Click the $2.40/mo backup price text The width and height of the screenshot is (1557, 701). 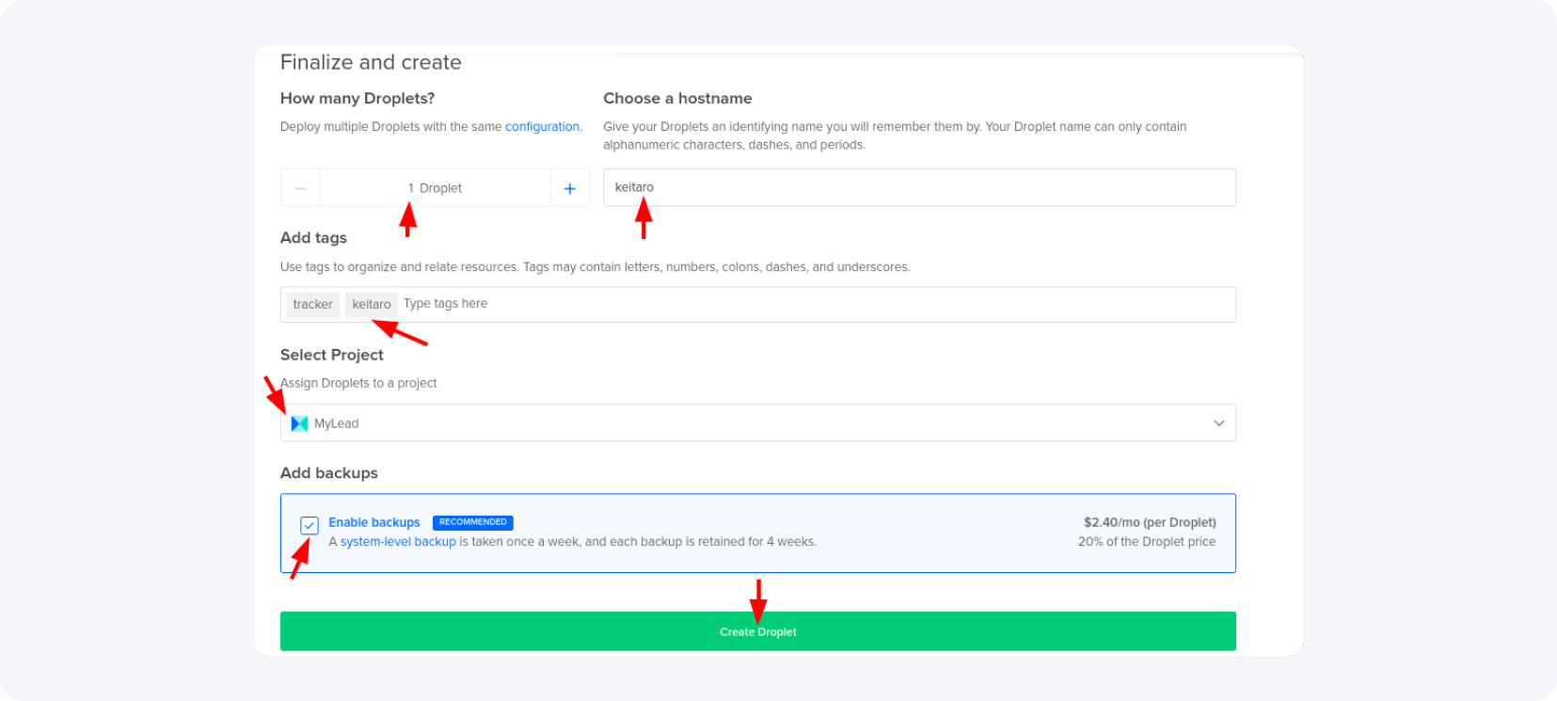click(1149, 522)
